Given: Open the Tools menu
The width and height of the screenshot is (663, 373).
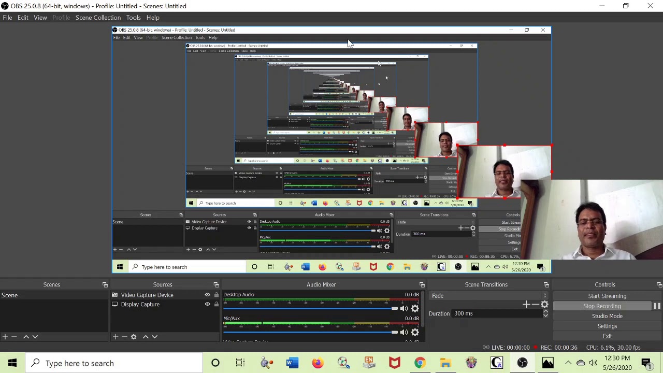Looking at the screenshot, I should (x=133, y=18).
